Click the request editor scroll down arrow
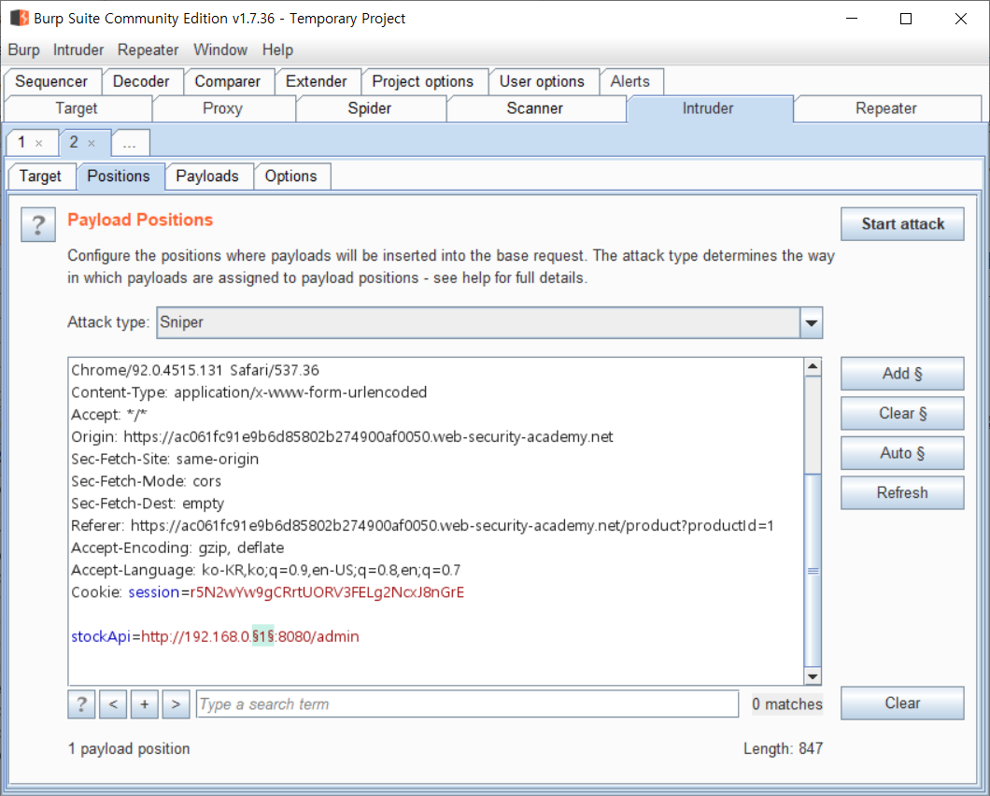Screen dimensions: 990x796 (813, 676)
